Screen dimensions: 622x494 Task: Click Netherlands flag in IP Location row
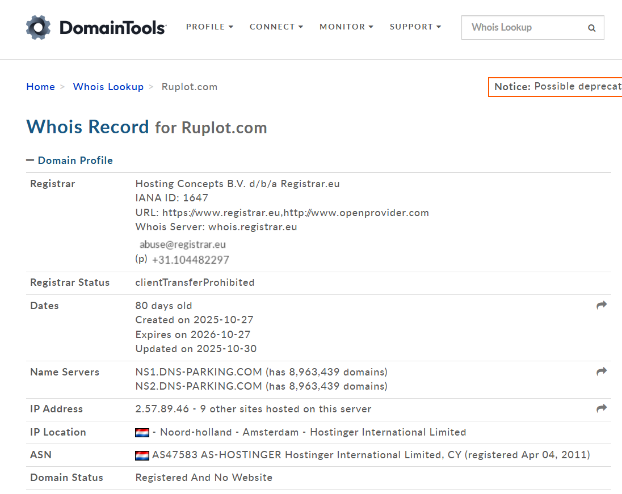(x=142, y=433)
